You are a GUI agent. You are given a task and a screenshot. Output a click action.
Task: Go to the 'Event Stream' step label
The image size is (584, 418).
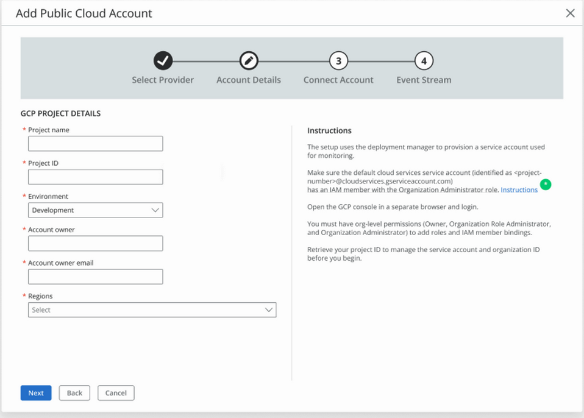pyautogui.click(x=424, y=80)
